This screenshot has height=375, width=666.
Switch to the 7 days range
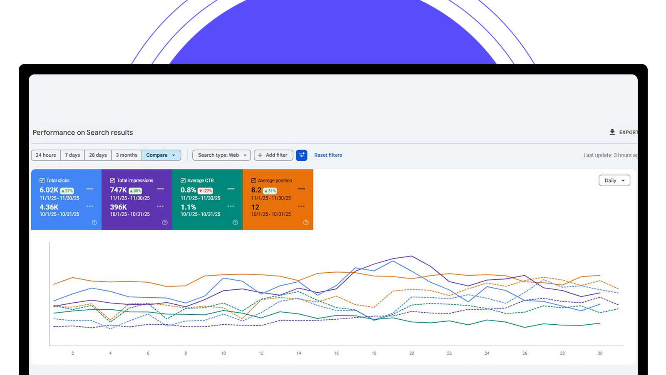72,155
